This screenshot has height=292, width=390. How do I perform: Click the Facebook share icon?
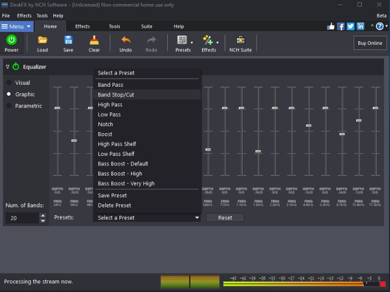341,26
